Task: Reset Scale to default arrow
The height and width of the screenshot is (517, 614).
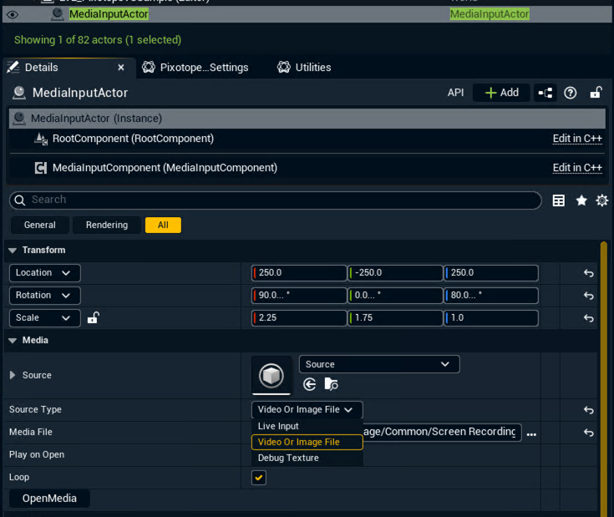Action: click(x=589, y=318)
